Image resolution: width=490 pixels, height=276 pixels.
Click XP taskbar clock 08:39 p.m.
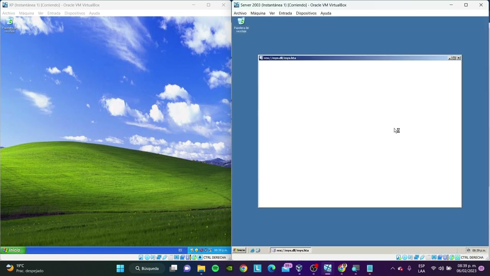221,250
